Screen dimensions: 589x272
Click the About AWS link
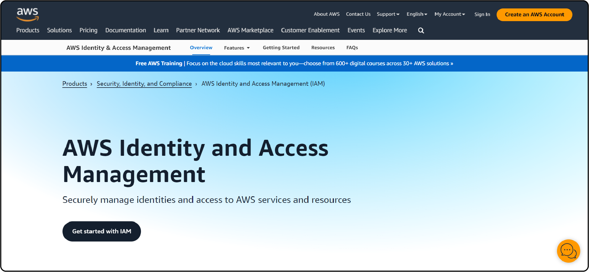pyautogui.click(x=327, y=14)
